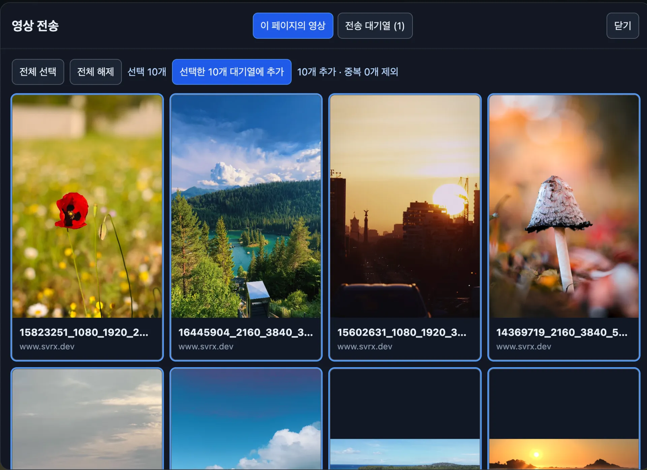
Task: Select the orange sunset over islands thumbnail
Action: point(564,454)
